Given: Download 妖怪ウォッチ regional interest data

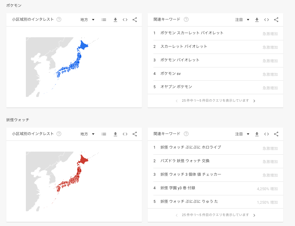Looking at the screenshot, I should tap(115, 134).
